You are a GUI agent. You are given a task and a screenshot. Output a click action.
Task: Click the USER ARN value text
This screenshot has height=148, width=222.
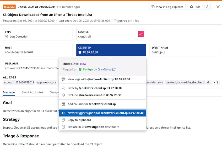tap(32, 68)
